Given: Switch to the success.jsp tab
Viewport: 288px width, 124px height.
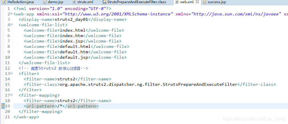Looking at the screenshot, I should point(215,2).
